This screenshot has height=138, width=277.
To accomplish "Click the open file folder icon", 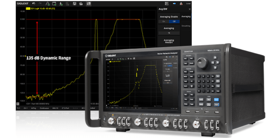I will pyautogui.click(x=81, y=3).
